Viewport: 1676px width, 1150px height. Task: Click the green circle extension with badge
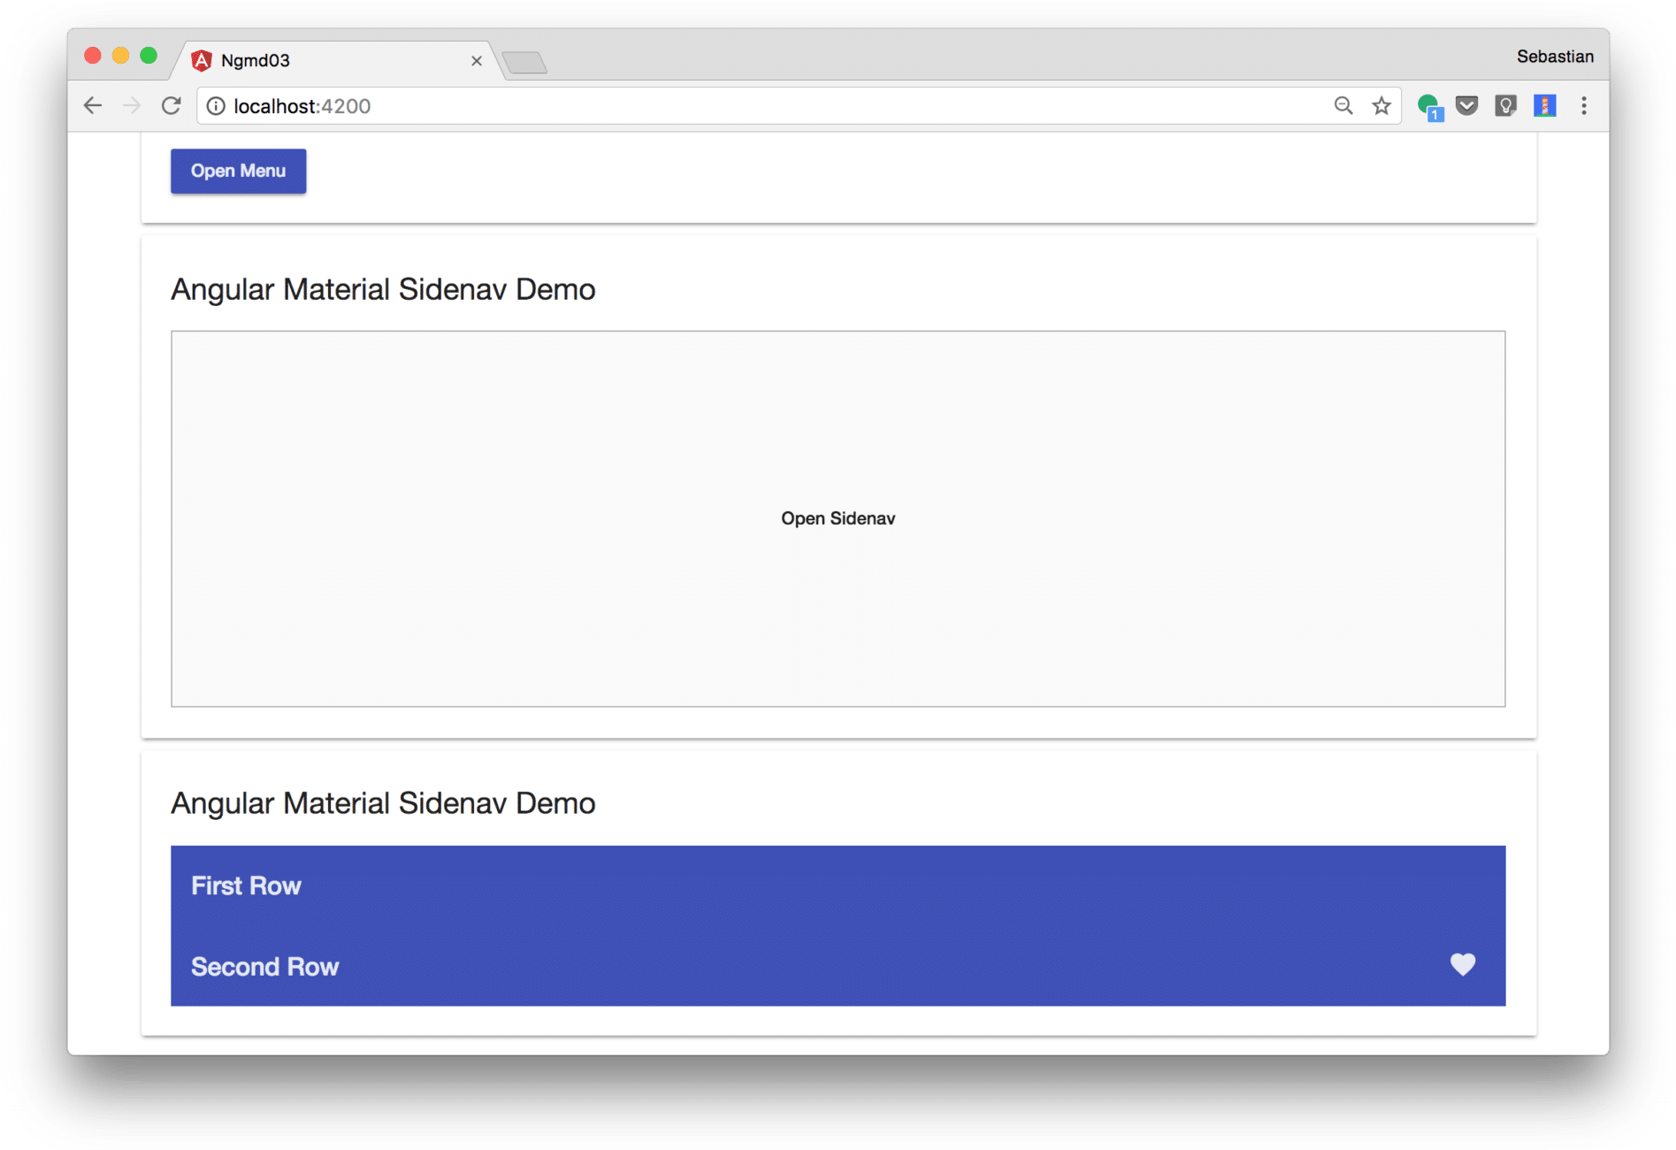[x=1428, y=107]
